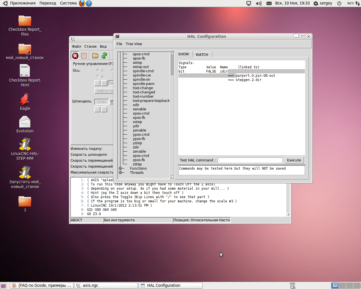Select tool-prepare-loopback in the tree
Image resolution: width=361 pixels, height=289 pixels.
151,101
